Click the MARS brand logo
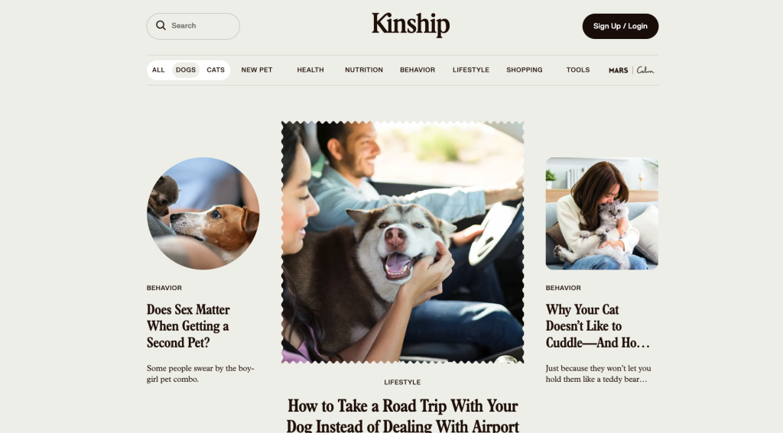Viewport: 783px width, 433px height. pos(618,70)
